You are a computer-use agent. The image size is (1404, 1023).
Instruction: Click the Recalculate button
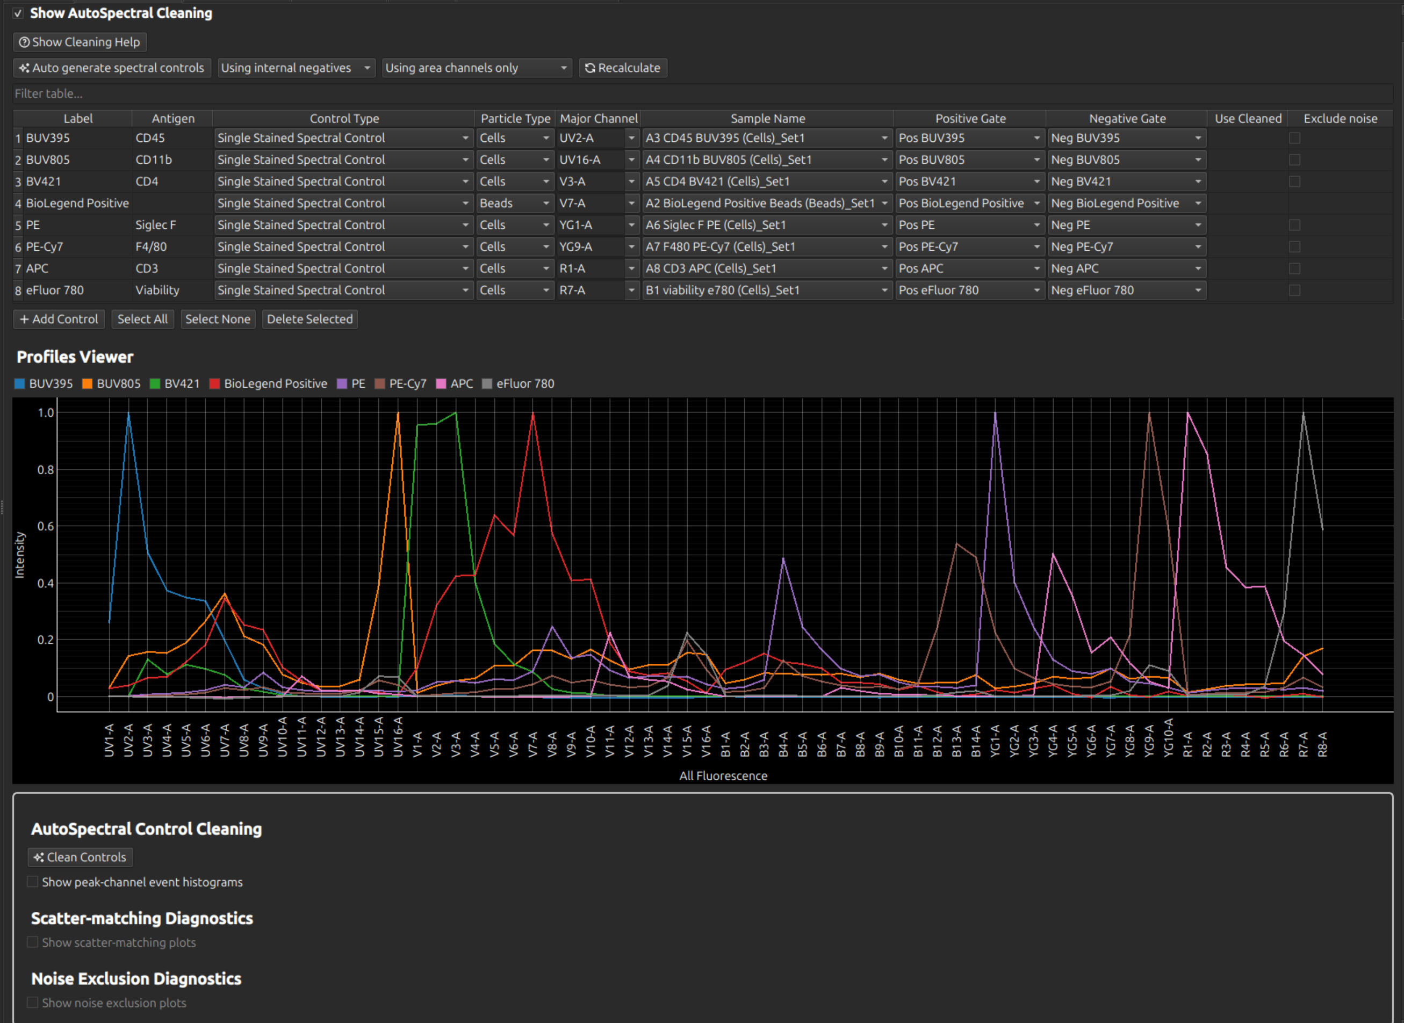pyautogui.click(x=623, y=68)
